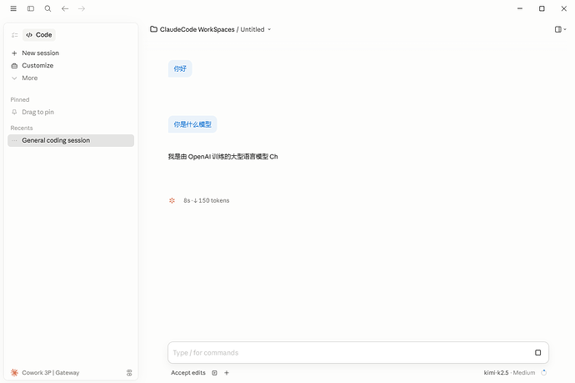The width and height of the screenshot is (575, 383).
Task: Open the Untitled session dropdown
Action: [x=256, y=29]
